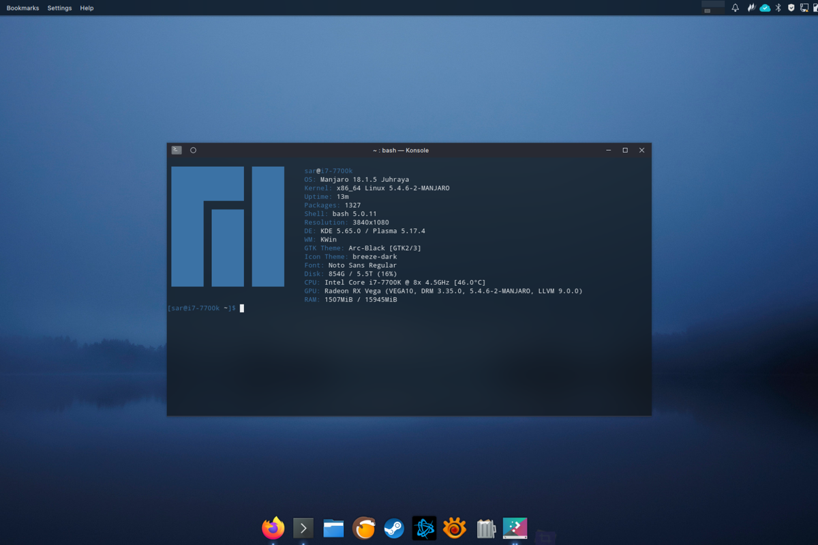Open notifications via the bell tray icon

(x=735, y=8)
